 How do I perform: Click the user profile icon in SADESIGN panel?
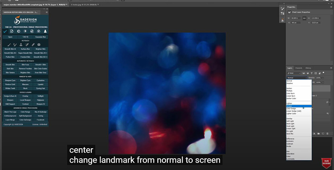[x=45, y=31]
